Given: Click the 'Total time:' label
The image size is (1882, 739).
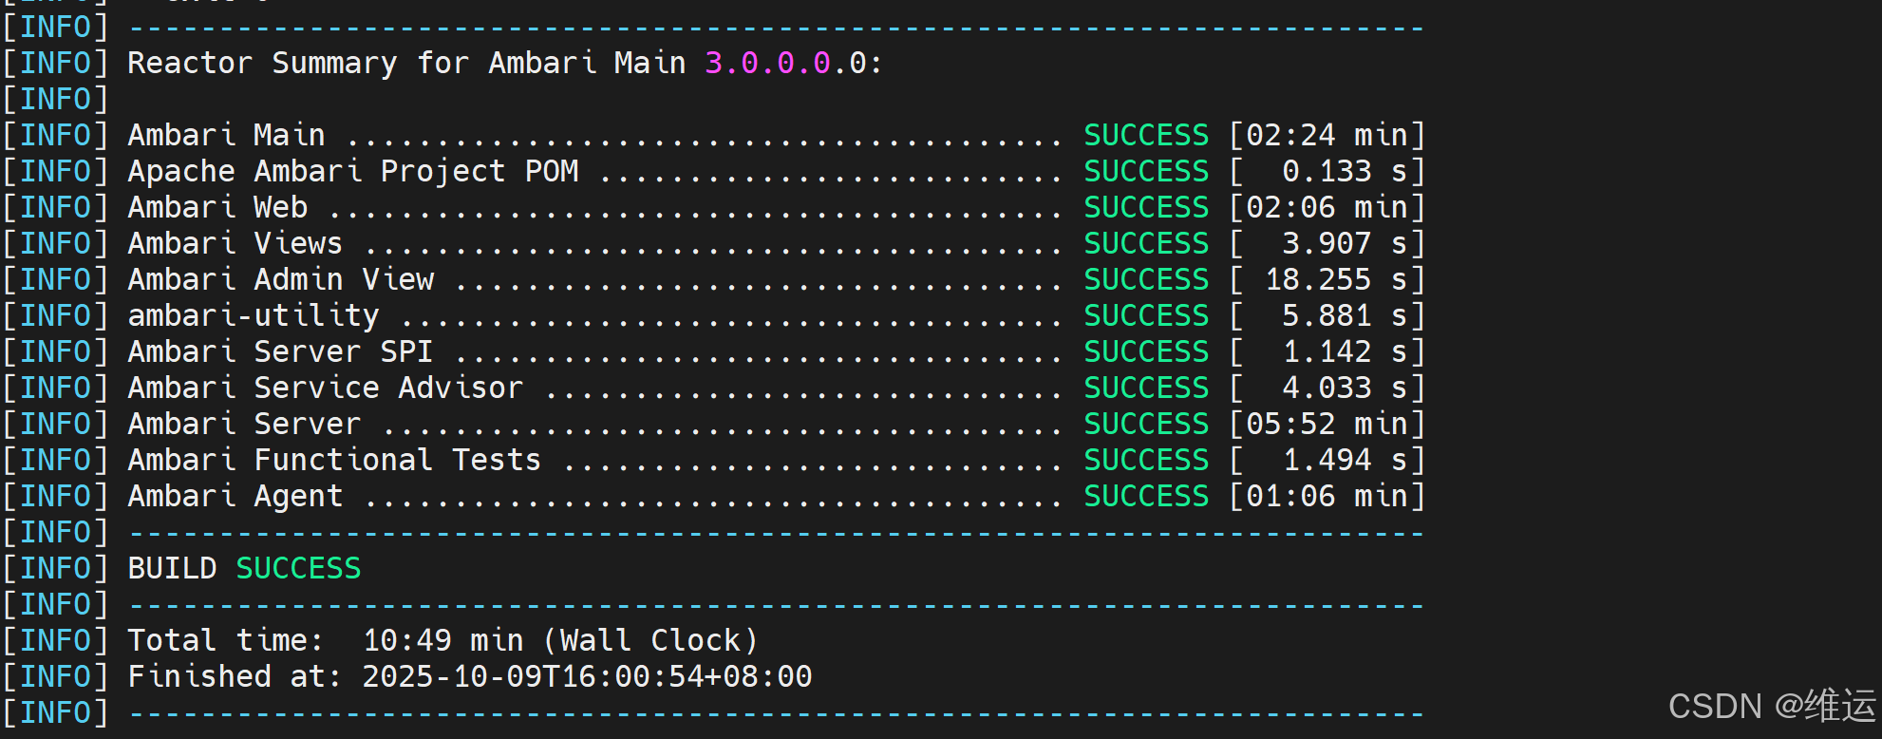Looking at the screenshot, I should click(225, 641).
